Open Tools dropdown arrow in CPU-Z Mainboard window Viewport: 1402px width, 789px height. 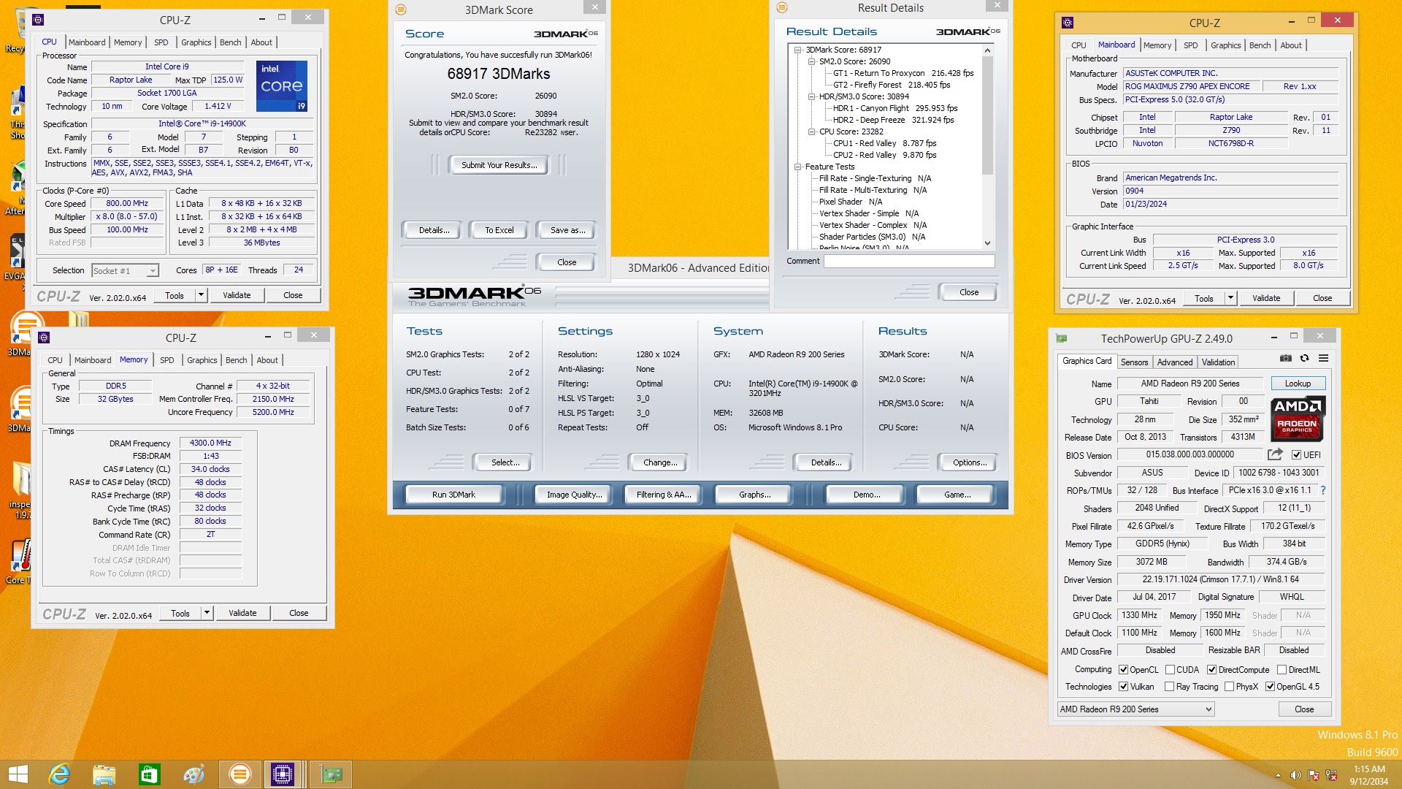(x=1230, y=298)
